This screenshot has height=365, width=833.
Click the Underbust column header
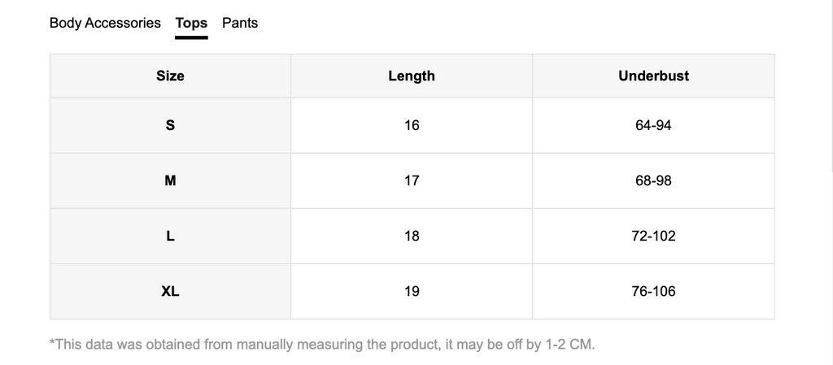coord(653,76)
